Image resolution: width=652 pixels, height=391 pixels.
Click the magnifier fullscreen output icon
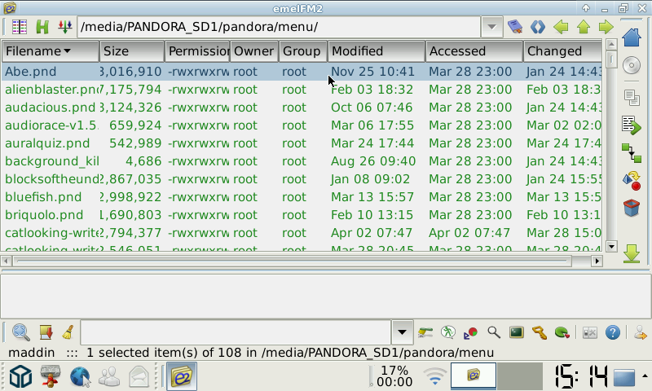pos(20,332)
